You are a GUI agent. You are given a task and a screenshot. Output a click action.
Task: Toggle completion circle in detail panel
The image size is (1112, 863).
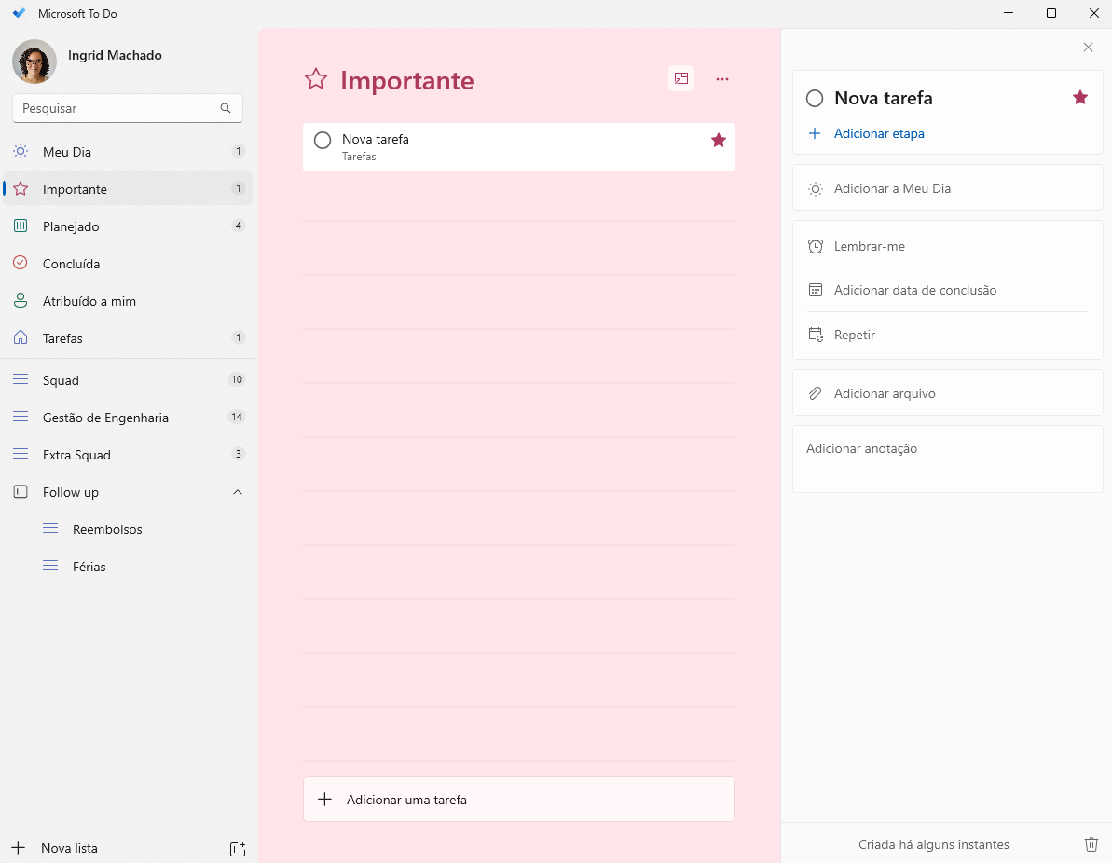[x=815, y=98]
